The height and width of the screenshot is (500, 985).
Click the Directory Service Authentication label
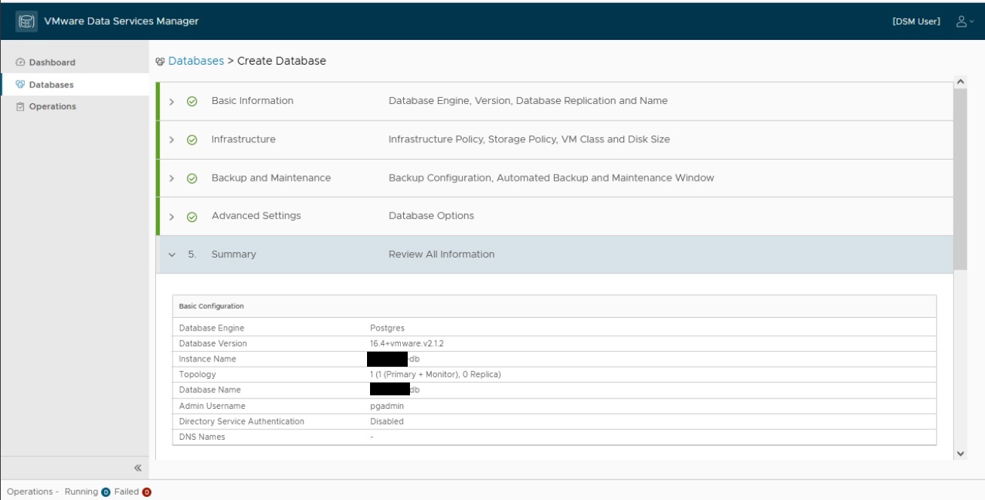241,422
